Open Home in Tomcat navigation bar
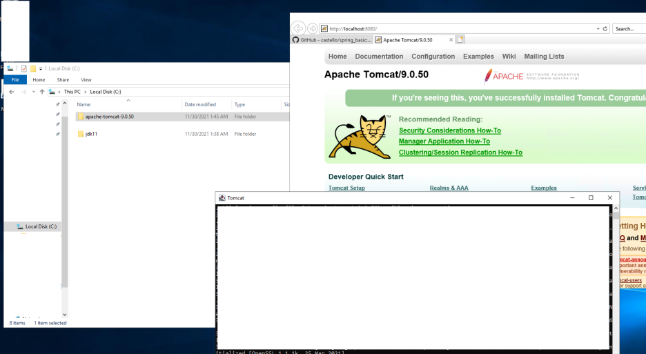 [337, 57]
